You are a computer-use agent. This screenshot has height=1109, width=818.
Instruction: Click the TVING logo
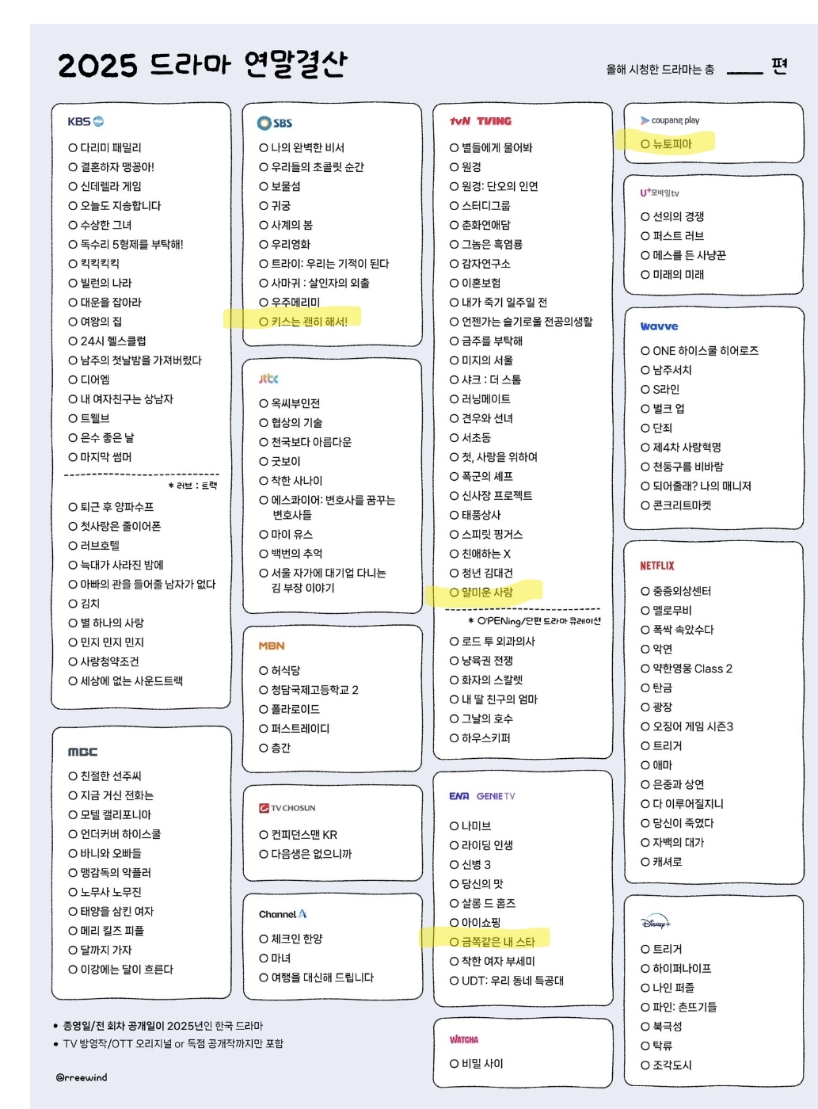point(494,121)
